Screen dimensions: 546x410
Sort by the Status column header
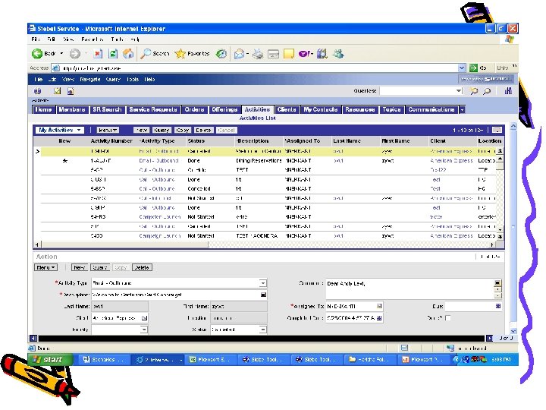(196, 141)
